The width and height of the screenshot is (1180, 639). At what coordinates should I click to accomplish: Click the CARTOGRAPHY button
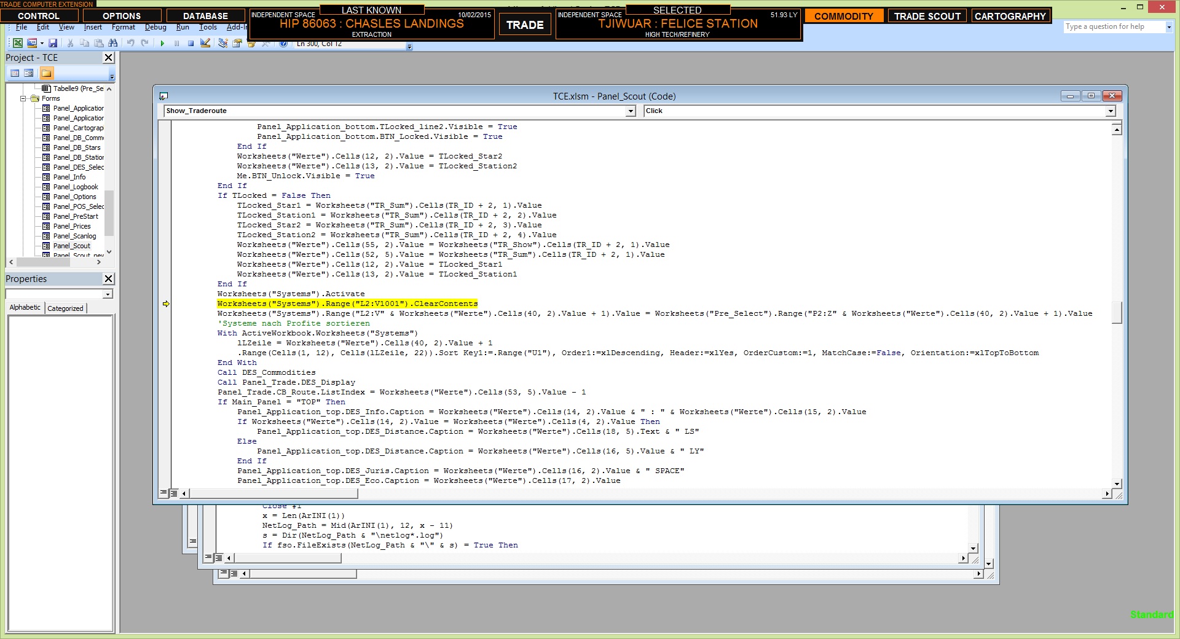click(x=1010, y=16)
